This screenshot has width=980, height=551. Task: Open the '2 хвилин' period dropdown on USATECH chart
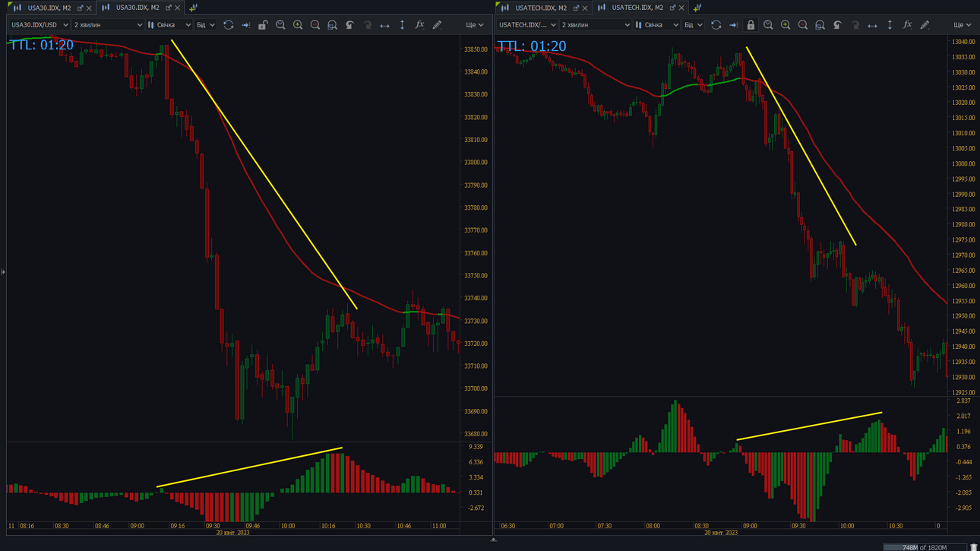point(596,25)
